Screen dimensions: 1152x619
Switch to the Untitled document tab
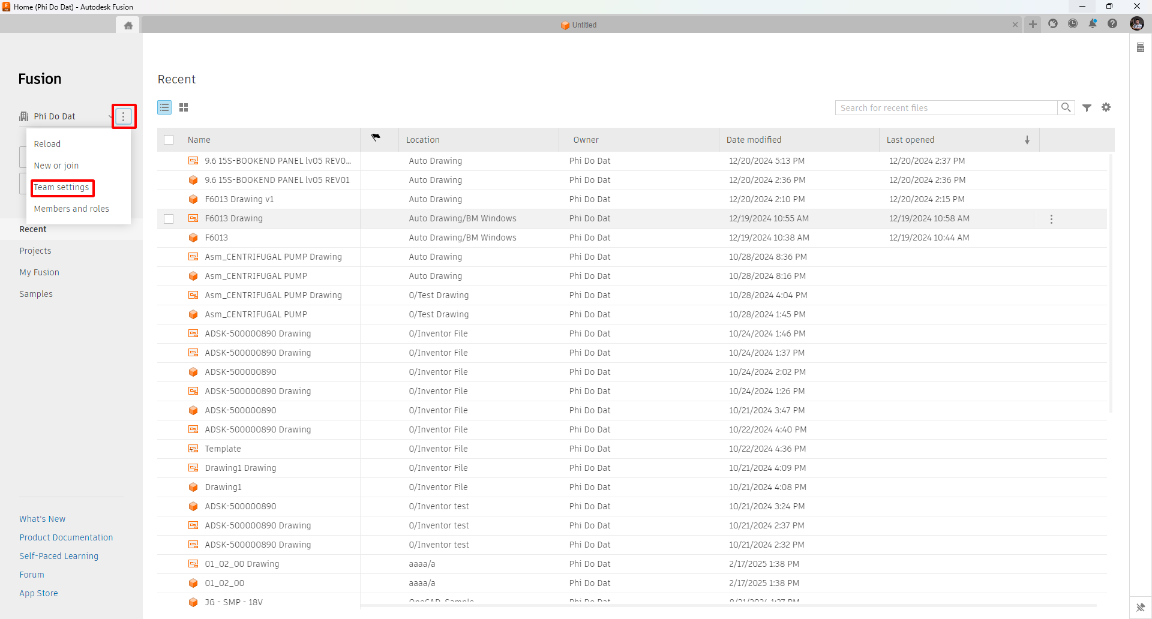[579, 25]
